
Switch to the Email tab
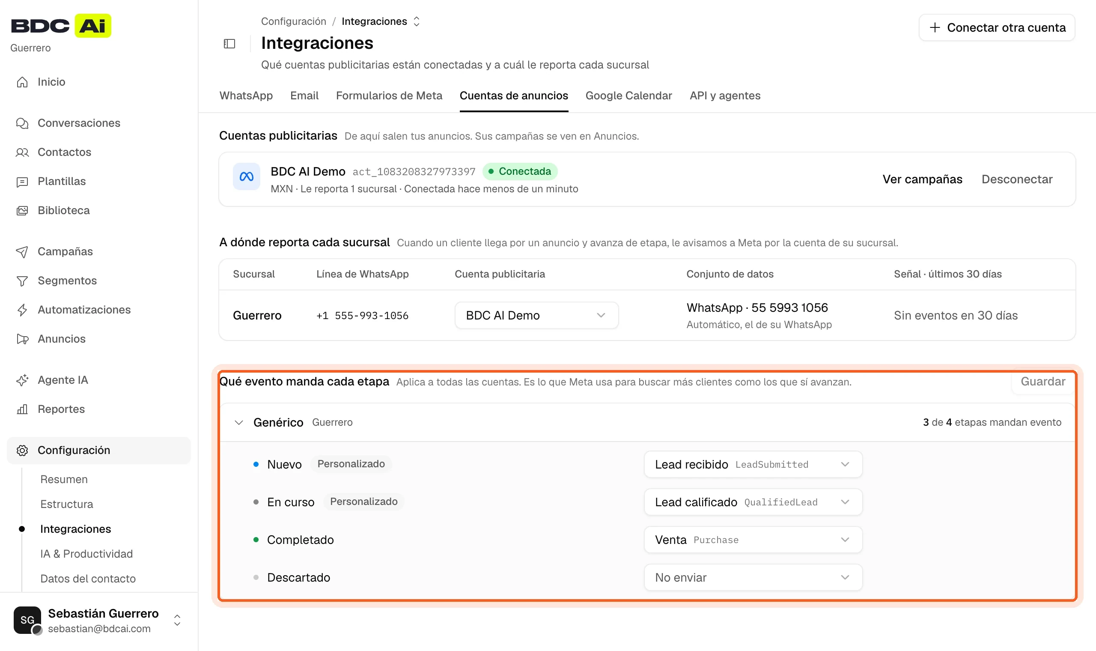pos(304,96)
